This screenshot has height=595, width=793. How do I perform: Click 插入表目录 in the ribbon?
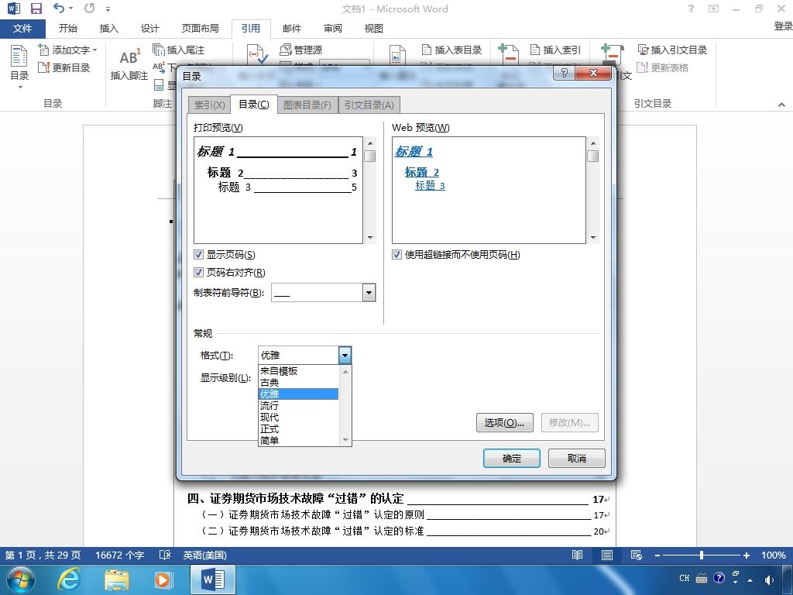(x=451, y=50)
